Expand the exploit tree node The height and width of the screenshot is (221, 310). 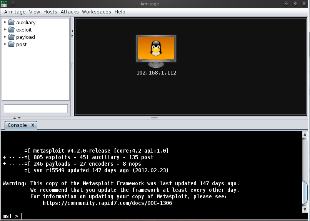[x=5, y=30]
